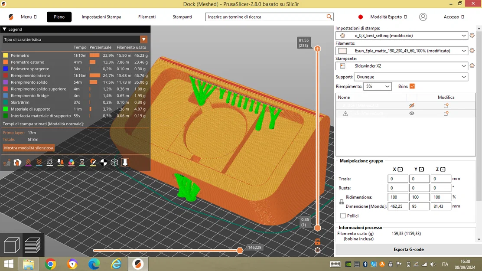Switch to Stampanti tab
Viewport: 482px width, 271px height.
[182, 17]
